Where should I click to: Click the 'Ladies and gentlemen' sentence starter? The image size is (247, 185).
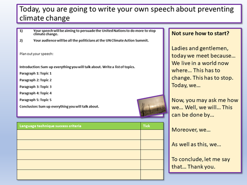coord(200,48)
